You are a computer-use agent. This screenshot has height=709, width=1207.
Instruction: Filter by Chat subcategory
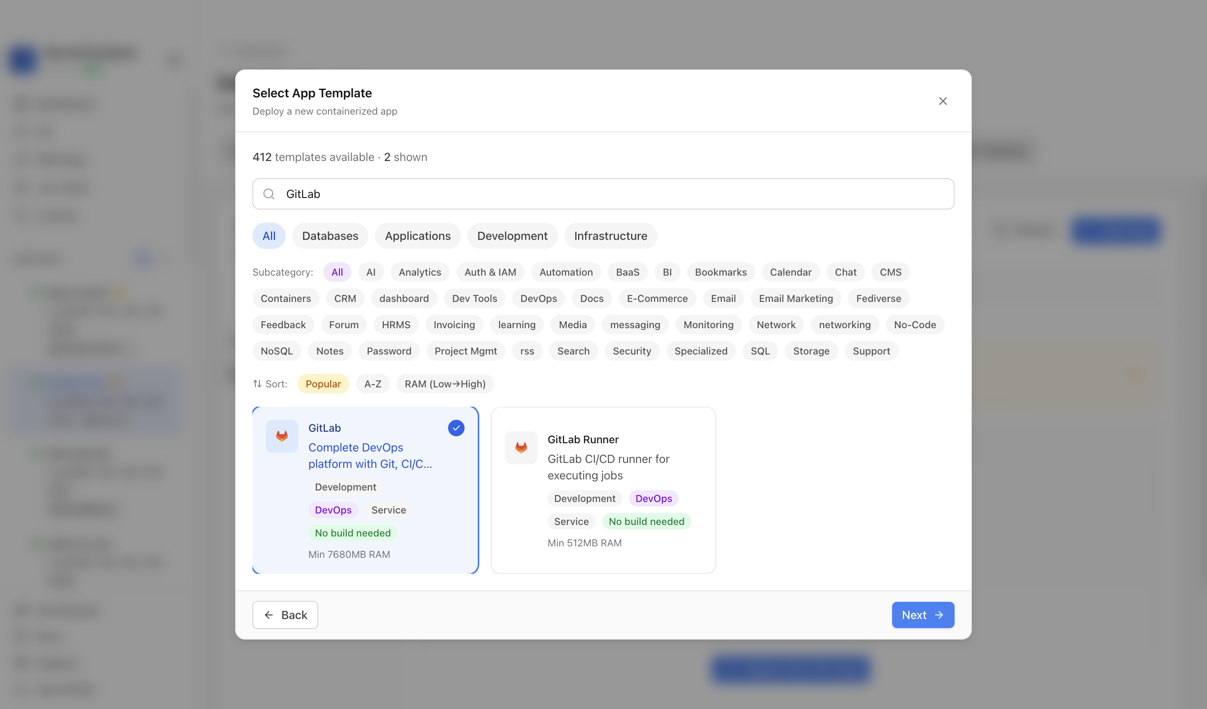pos(845,272)
